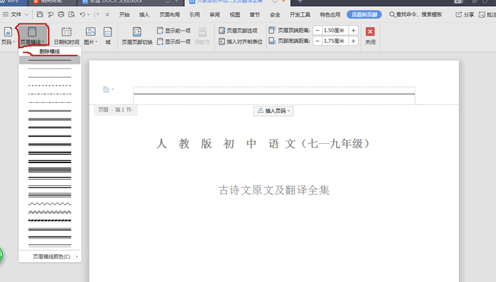Click the 查找命令 search box
Viewport: 496px width, 282px height.
pyautogui.click(x=415, y=14)
